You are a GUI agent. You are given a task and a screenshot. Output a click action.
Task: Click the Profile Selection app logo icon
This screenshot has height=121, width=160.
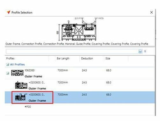pyautogui.click(x=8, y=12)
